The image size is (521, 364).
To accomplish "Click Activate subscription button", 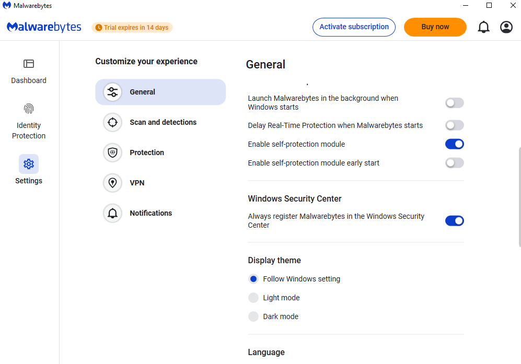I will (354, 27).
